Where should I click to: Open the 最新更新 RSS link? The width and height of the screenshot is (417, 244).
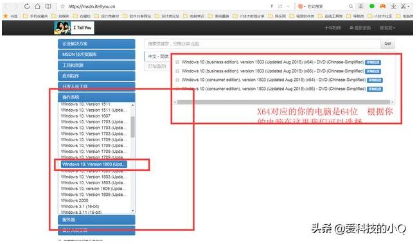(x=360, y=28)
